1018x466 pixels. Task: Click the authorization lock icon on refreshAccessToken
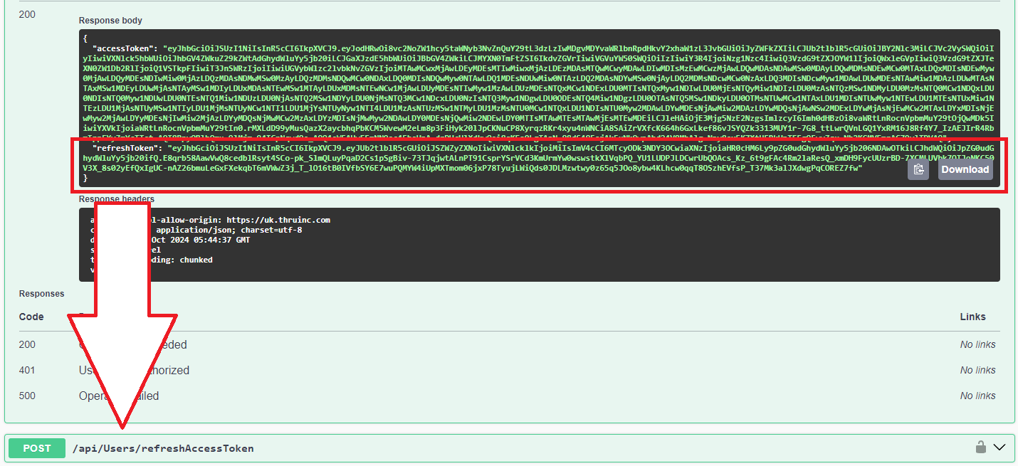coord(981,448)
